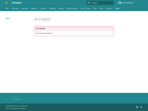Viewport: 148px width, 111px height.
Task: Open the GitHub repository icon in header
Action: pos(120,3)
